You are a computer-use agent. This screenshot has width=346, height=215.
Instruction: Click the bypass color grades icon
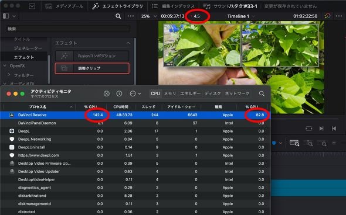327,16
